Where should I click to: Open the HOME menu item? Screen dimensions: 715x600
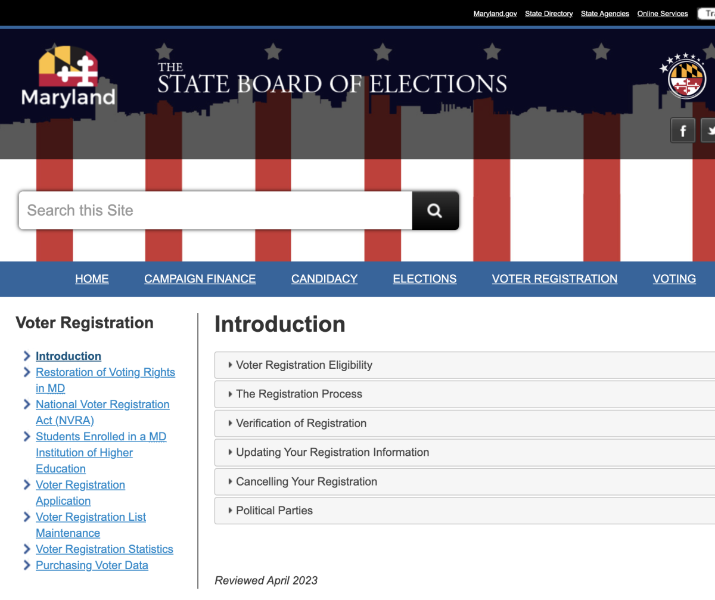click(92, 279)
